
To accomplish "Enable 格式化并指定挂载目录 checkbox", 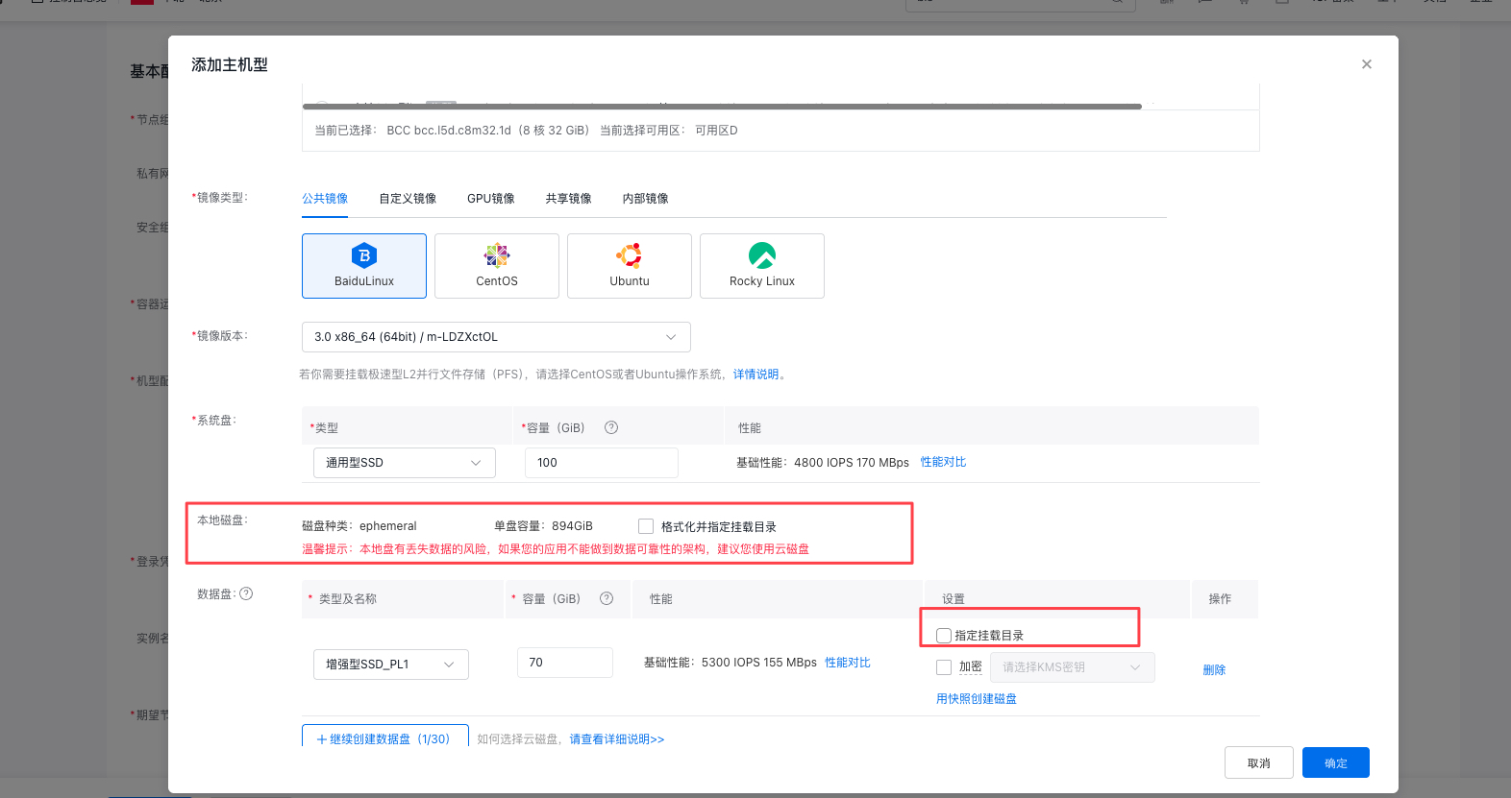I will click(646, 526).
